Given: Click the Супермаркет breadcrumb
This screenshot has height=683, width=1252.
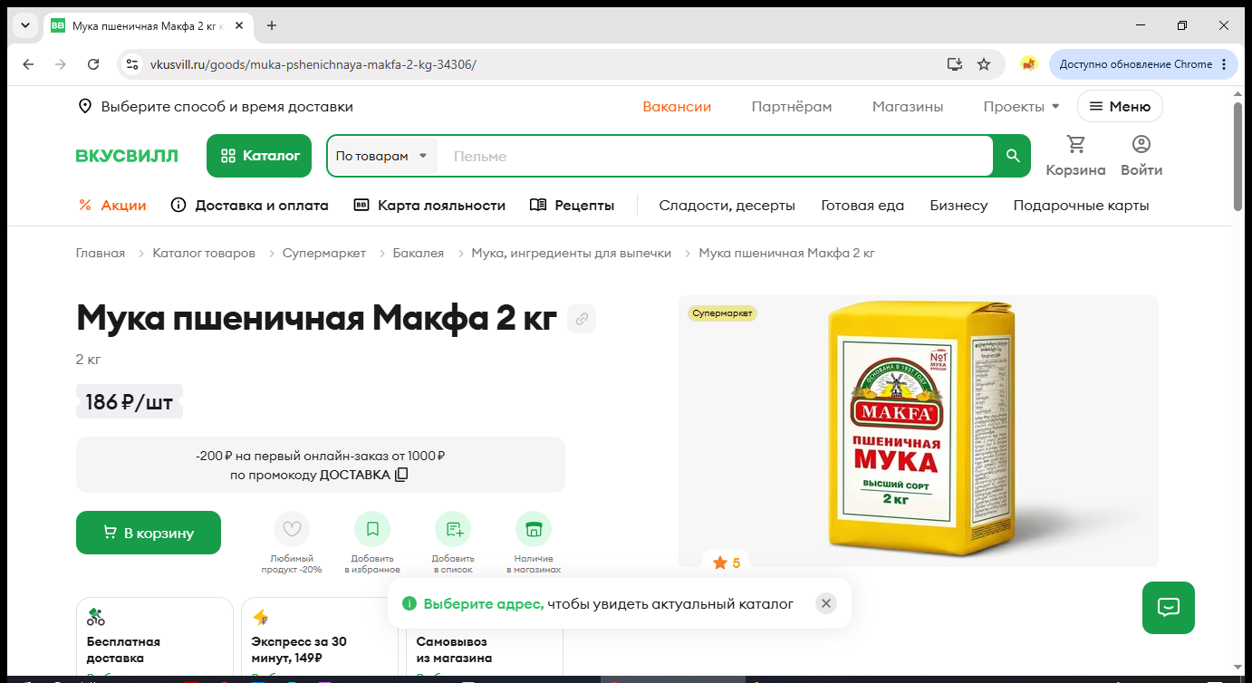Looking at the screenshot, I should point(324,254).
